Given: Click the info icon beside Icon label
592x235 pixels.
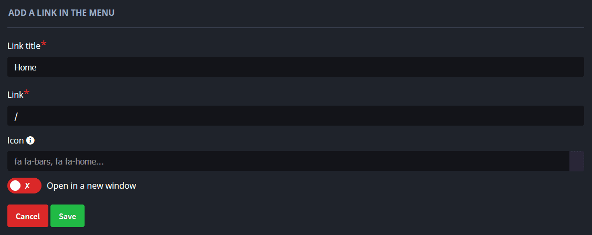Looking at the screenshot, I should (x=30, y=140).
